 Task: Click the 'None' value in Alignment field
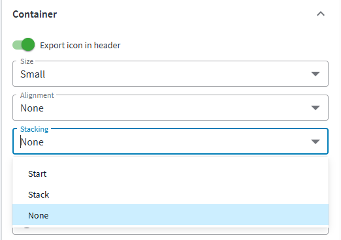pos(32,108)
